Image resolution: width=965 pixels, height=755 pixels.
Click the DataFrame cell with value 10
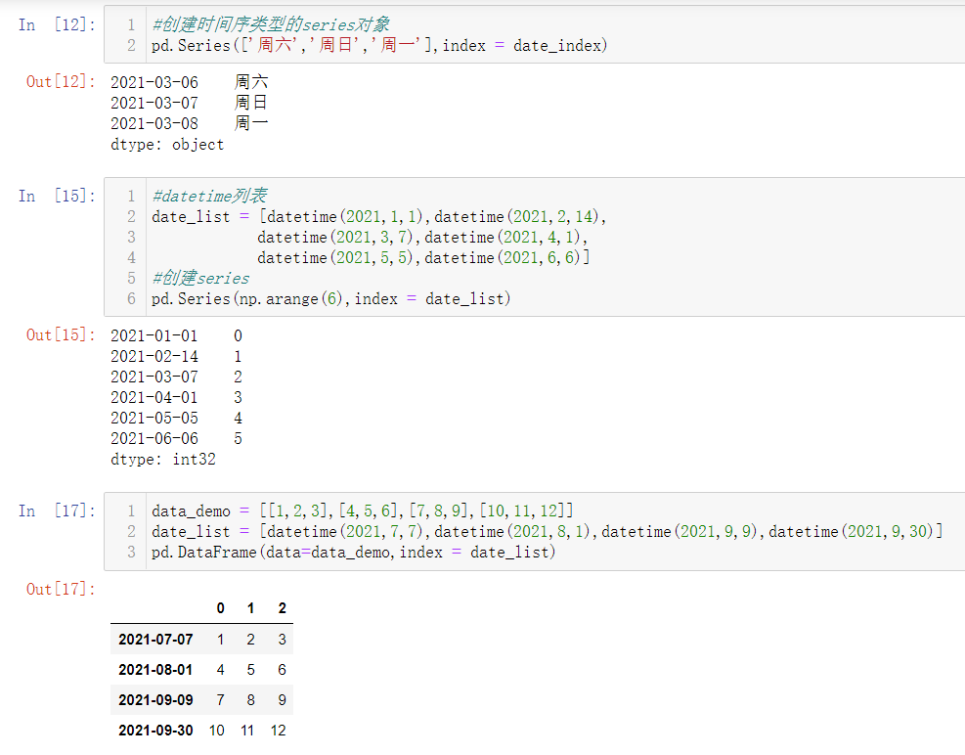[x=217, y=731]
